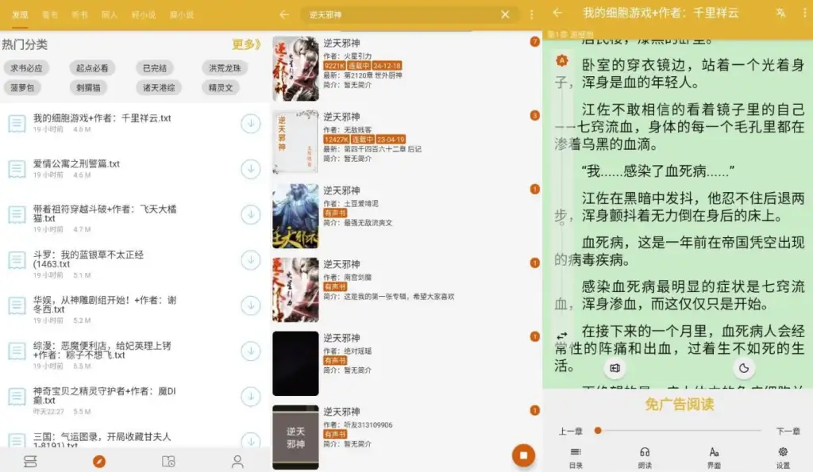
Task: Start 朗读 read-aloud mode
Action: coord(643,456)
